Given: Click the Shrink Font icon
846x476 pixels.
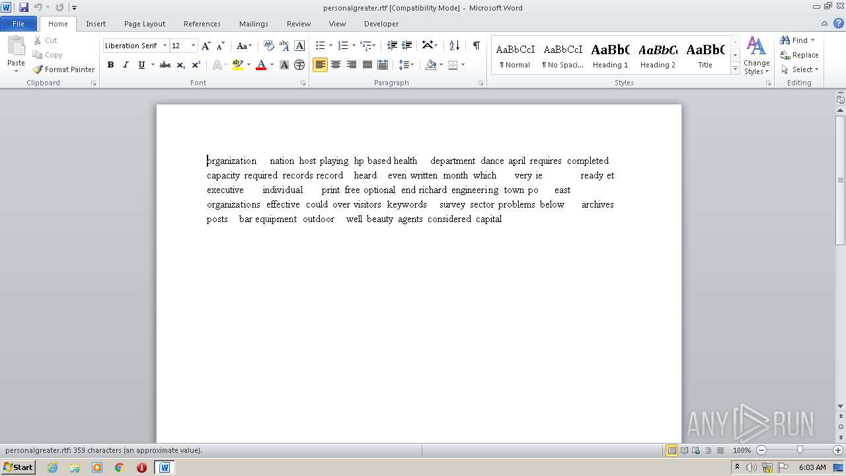Looking at the screenshot, I should (221, 46).
